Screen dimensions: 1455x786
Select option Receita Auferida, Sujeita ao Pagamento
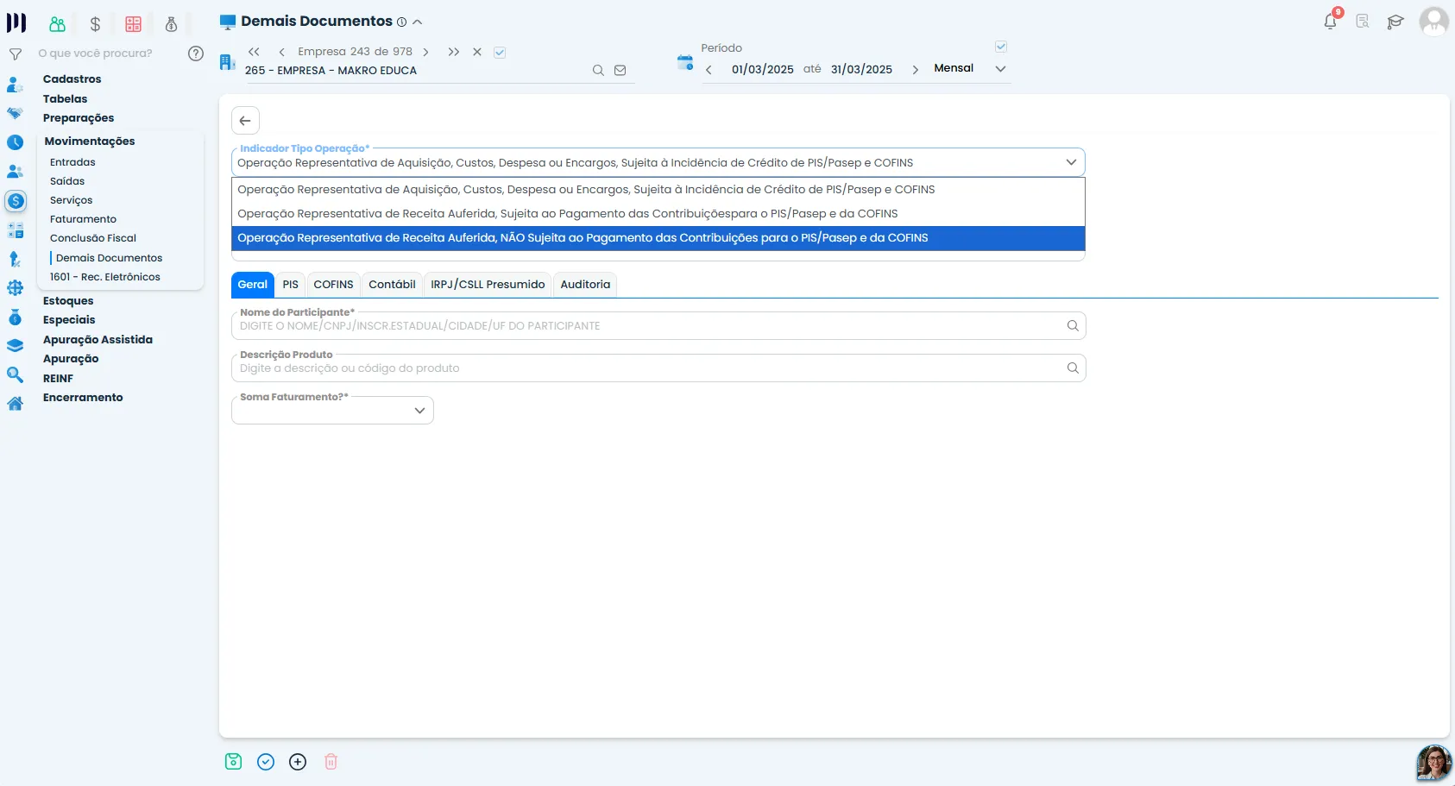pos(658,214)
